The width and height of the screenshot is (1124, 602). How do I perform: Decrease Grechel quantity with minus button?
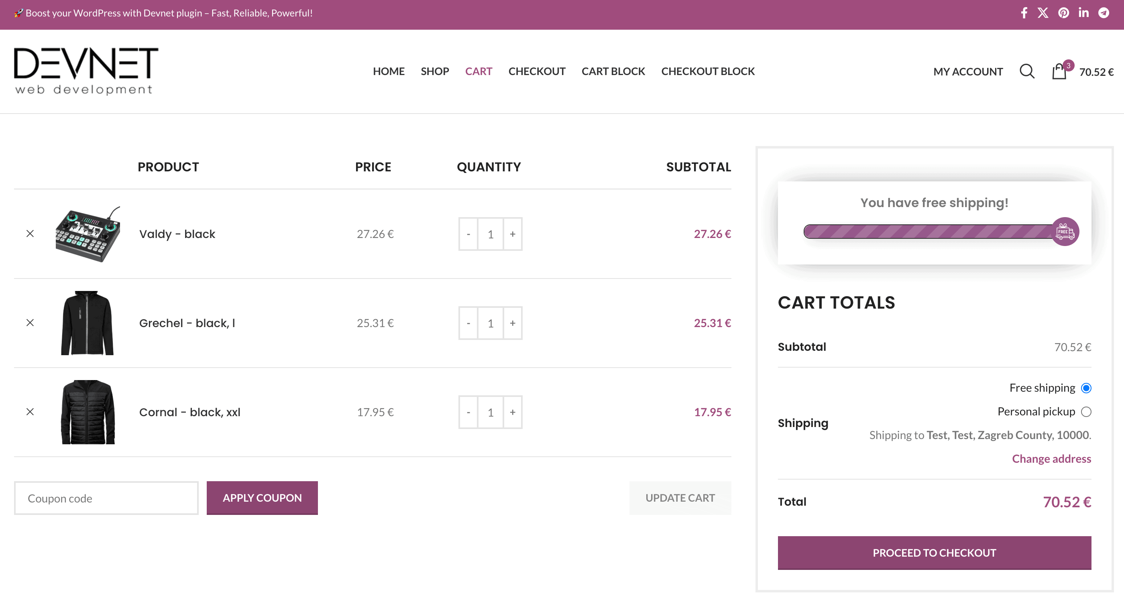coord(468,323)
